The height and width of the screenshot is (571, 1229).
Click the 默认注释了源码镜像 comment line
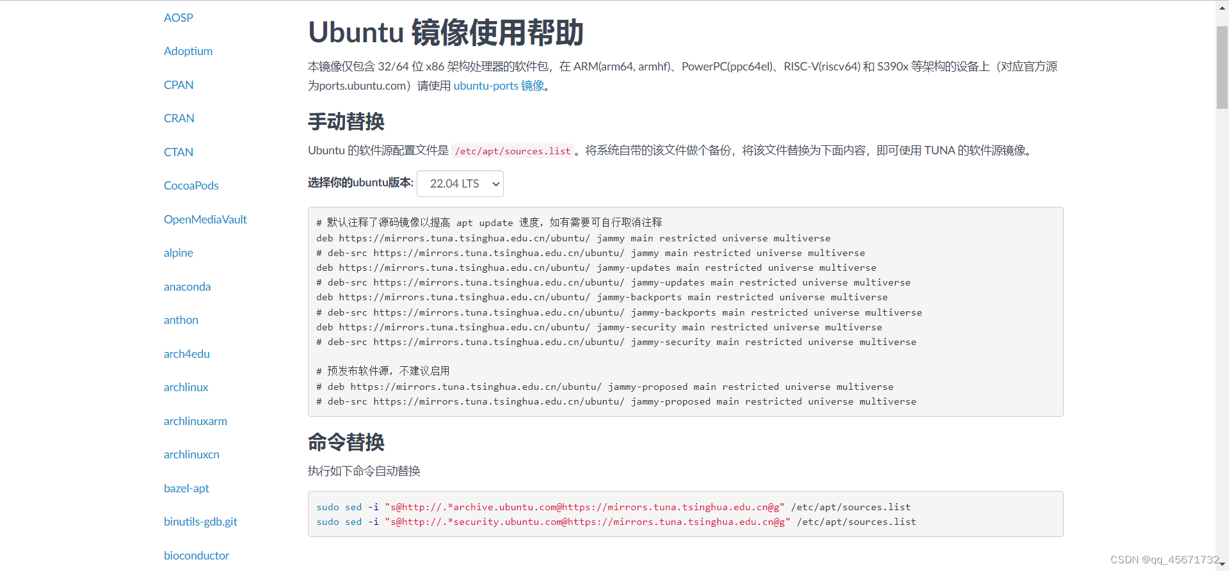coord(489,223)
